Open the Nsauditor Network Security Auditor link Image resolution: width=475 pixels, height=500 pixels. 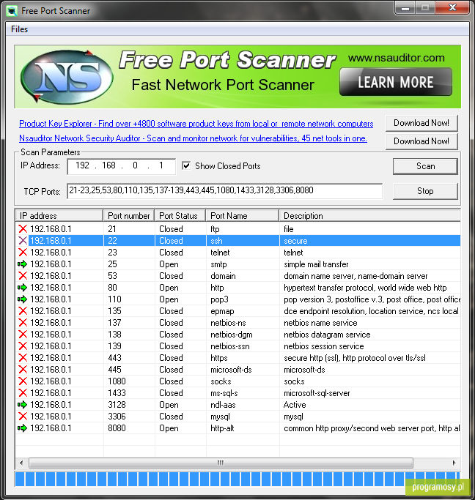point(193,138)
